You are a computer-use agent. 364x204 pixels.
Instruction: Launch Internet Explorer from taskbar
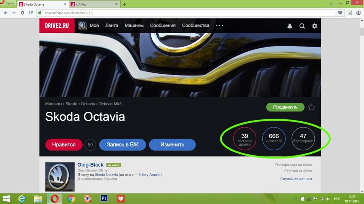[x=22, y=199]
